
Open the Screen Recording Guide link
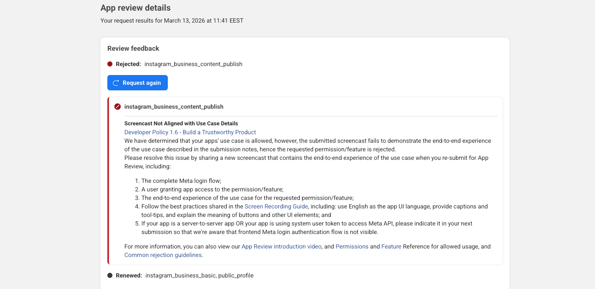tap(276, 206)
